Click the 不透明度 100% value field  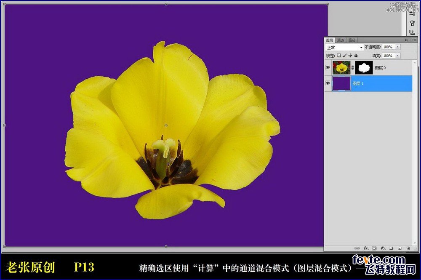pyautogui.click(x=388, y=47)
